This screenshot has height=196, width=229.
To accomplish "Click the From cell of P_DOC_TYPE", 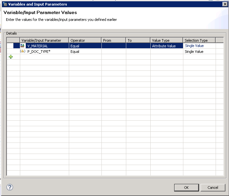I will click(x=114, y=52).
